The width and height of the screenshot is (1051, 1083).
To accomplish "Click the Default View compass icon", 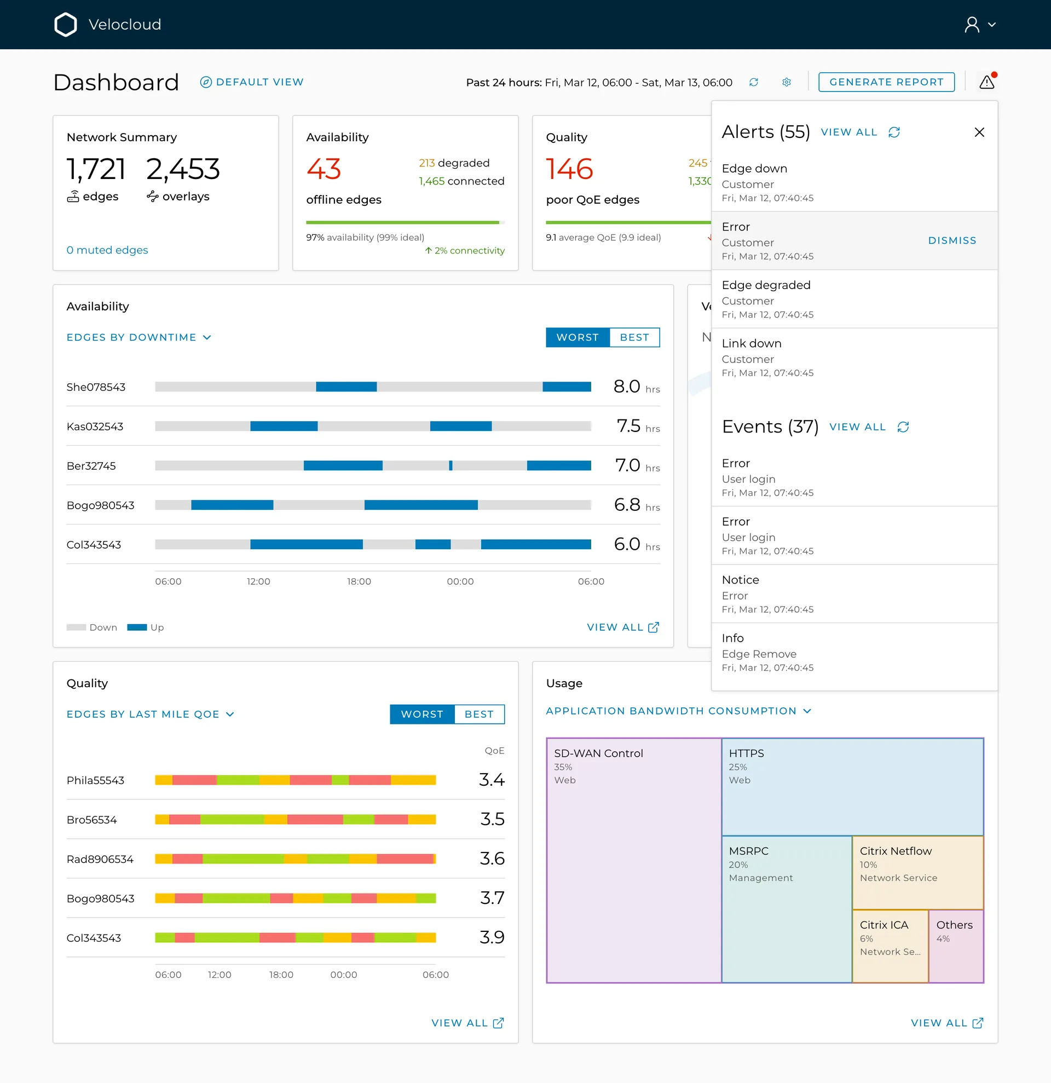I will [205, 82].
